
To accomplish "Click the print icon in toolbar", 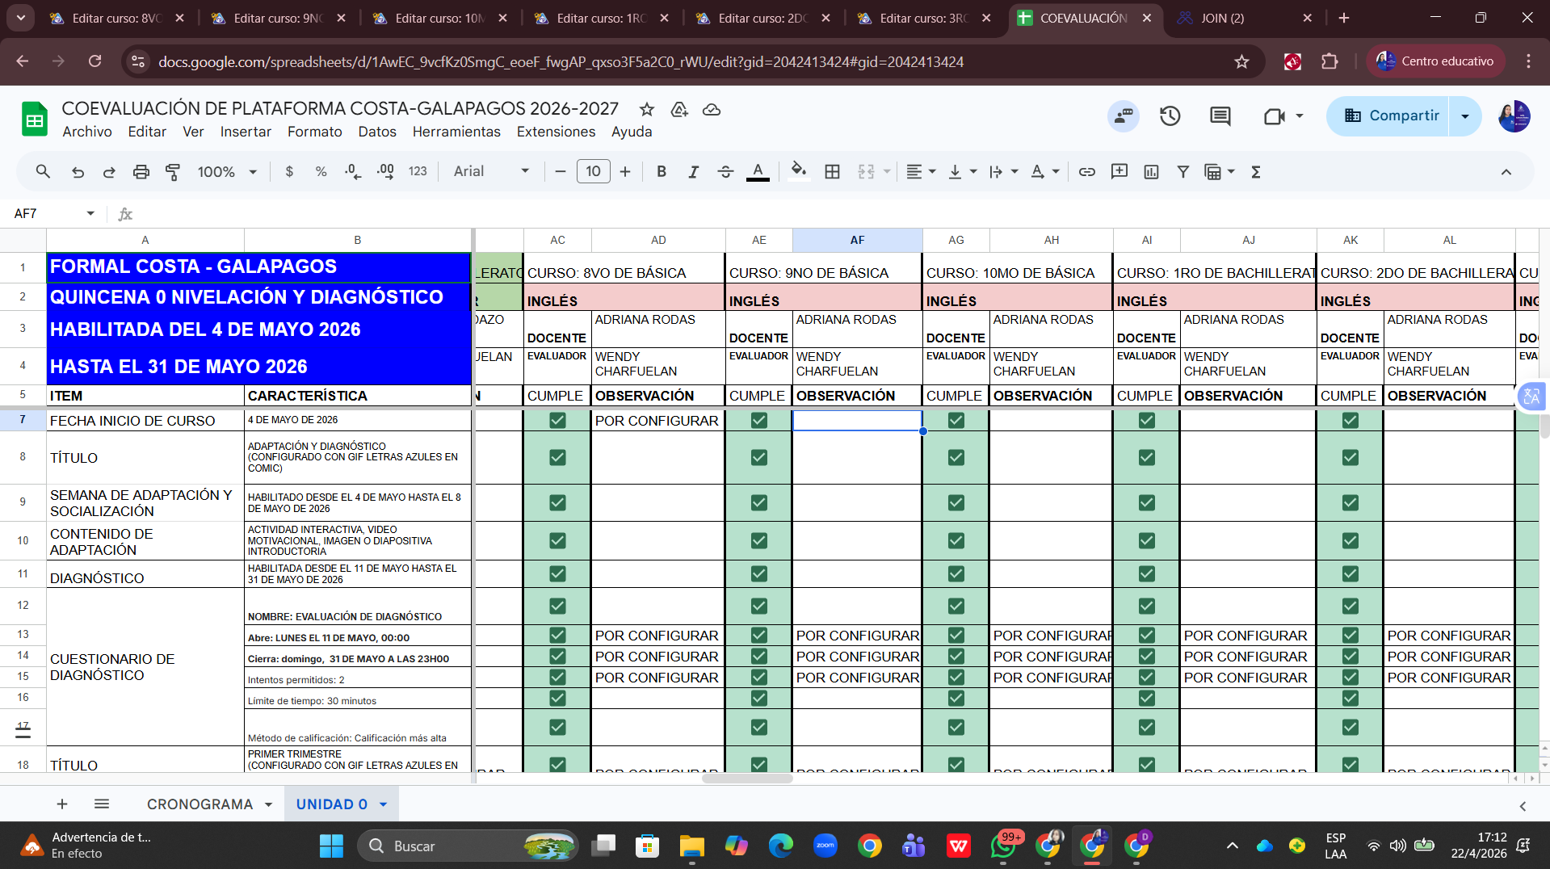I will click(141, 171).
